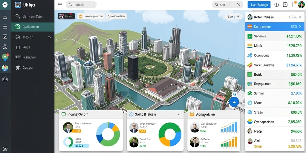This screenshot has height=153, width=306.
Task: Click the Nolasia search field
Action: tap(81, 5)
